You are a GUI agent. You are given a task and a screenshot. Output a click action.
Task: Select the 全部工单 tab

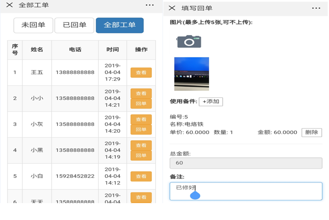(120, 25)
